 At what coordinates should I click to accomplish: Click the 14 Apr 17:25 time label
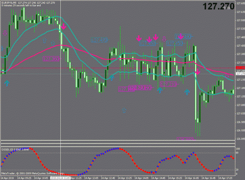[x=225, y=178]
